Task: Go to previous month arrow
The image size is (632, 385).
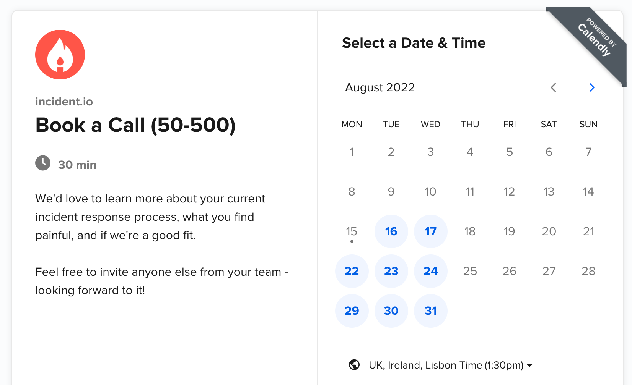Action: 553,87
